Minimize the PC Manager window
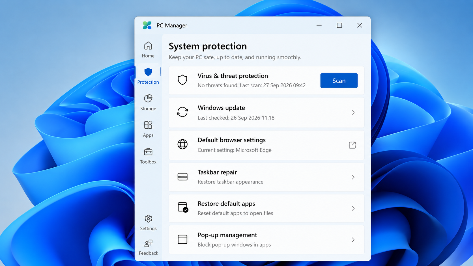Viewport: 473px width, 266px height. 319,25
